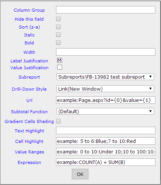
Task: Click the Sort (z-a) label
Action: coord(29,27)
